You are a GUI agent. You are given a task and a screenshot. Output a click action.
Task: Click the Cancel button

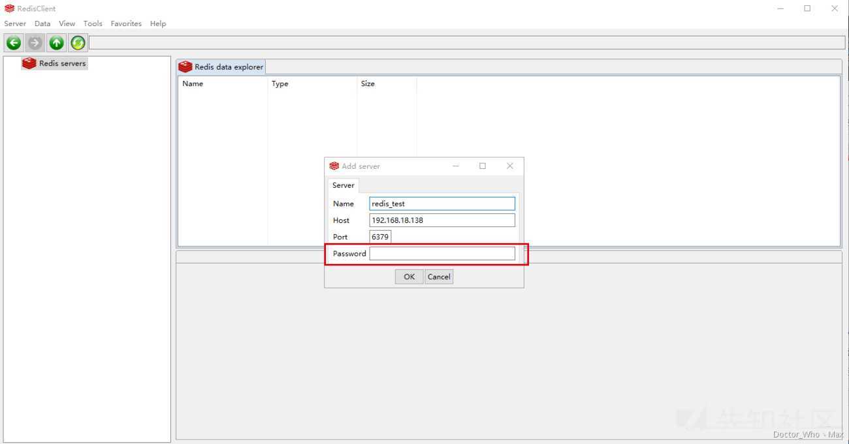pyautogui.click(x=439, y=276)
